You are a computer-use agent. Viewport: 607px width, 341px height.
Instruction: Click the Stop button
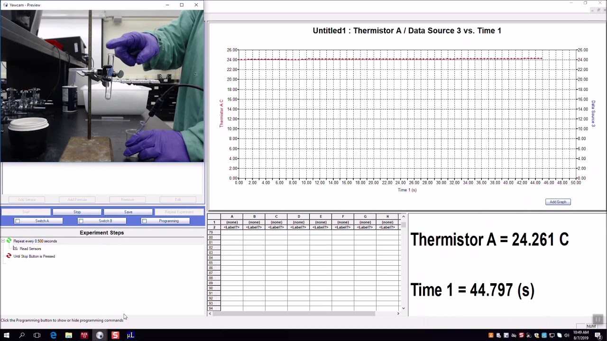(x=77, y=212)
